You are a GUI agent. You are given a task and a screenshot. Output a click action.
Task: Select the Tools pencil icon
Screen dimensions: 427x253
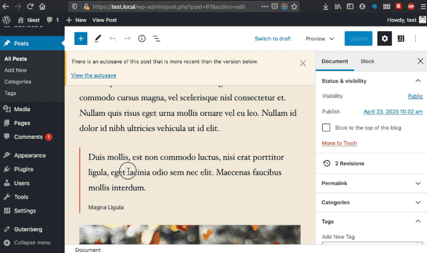pyautogui.click(x=98, y=39)
